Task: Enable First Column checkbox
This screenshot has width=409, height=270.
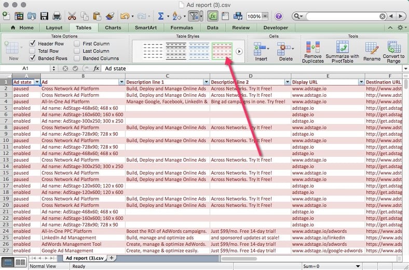Action: [77, 43]
